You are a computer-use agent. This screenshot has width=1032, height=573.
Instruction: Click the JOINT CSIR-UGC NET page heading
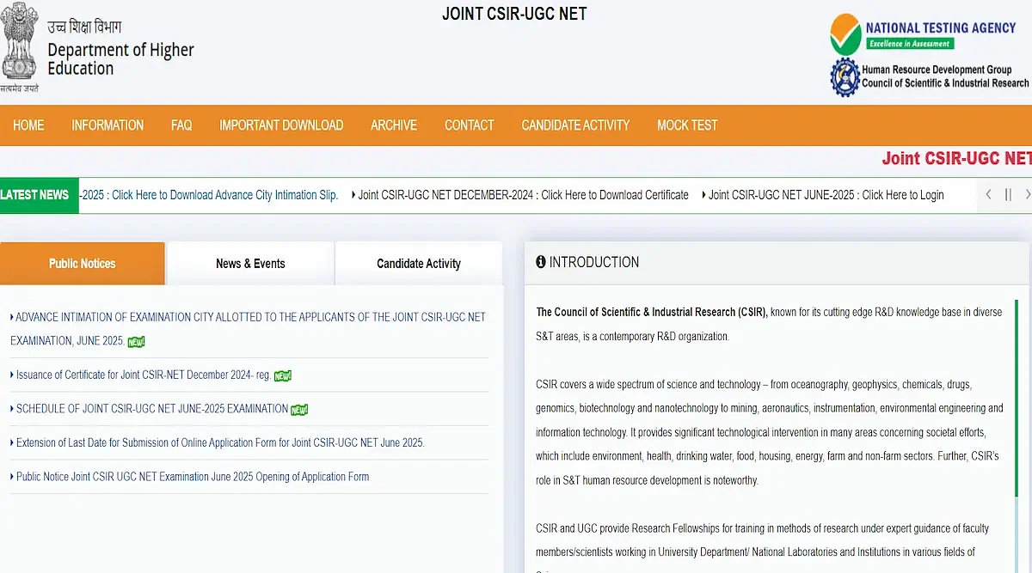coord(514,13)
